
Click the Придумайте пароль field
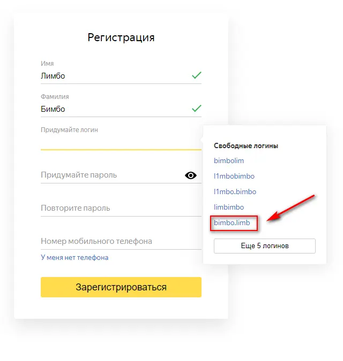point(121,175)
